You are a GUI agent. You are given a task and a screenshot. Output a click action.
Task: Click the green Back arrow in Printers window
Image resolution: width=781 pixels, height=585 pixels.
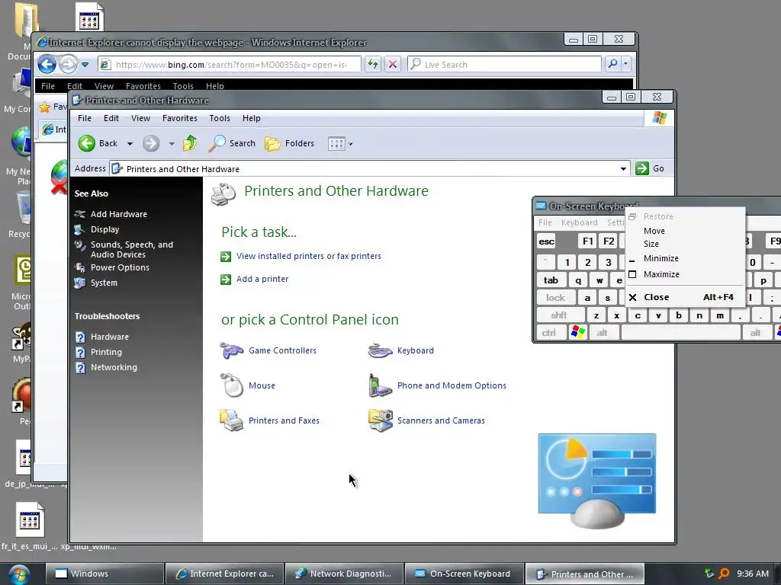click(87, 143)
